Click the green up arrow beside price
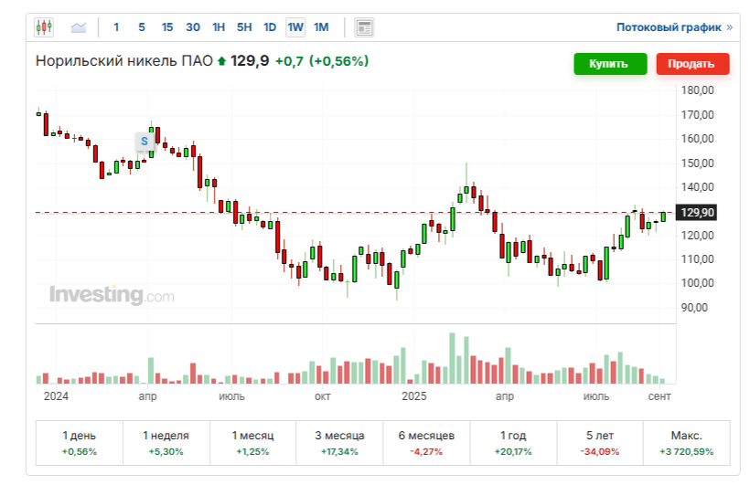The image size is (750, 485). click(x=221, y=61)
